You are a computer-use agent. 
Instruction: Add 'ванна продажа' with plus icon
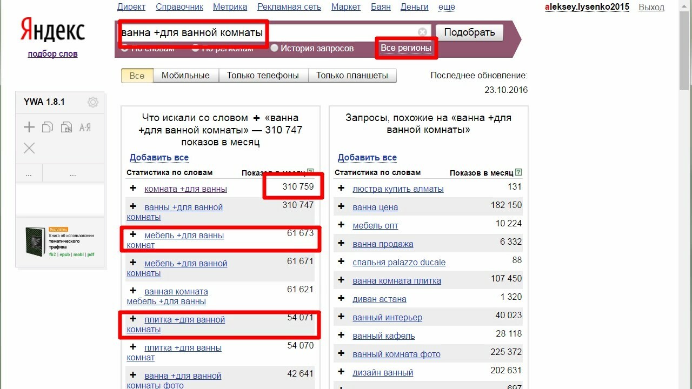[x=341, y=243]
